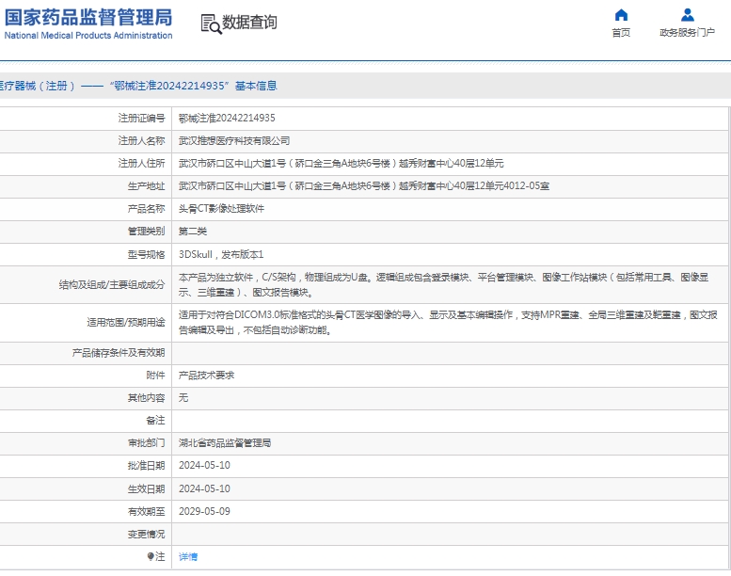Select the 批准日期 label
Screen dimensions: 731x576
pos(146,466)
